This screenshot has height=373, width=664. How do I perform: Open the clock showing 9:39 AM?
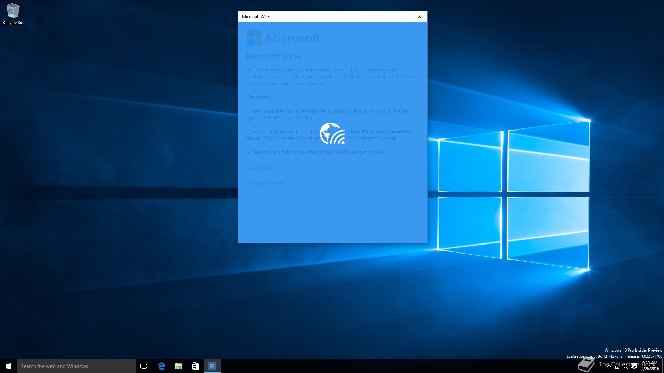point(650,366)
